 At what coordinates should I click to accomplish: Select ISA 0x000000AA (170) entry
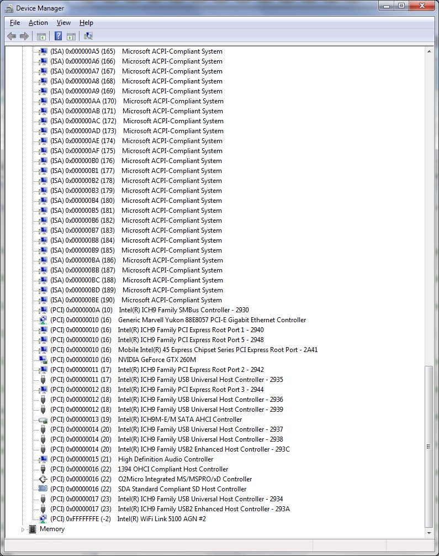tap(137, 101)
